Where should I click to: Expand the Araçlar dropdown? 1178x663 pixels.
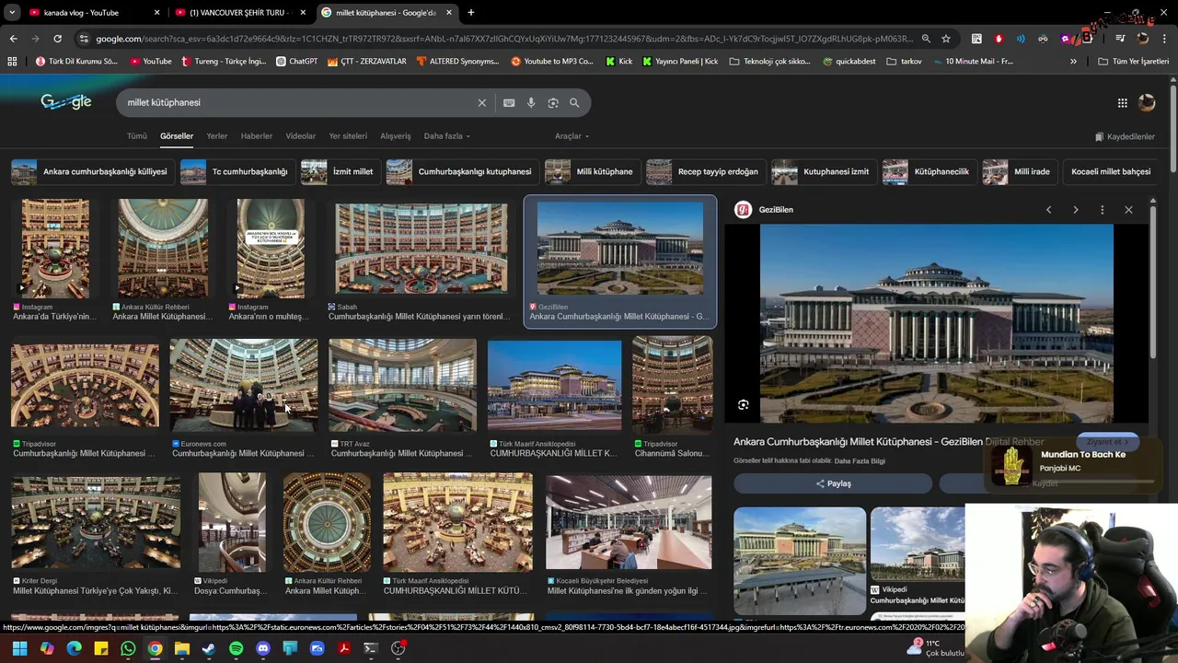572,136
